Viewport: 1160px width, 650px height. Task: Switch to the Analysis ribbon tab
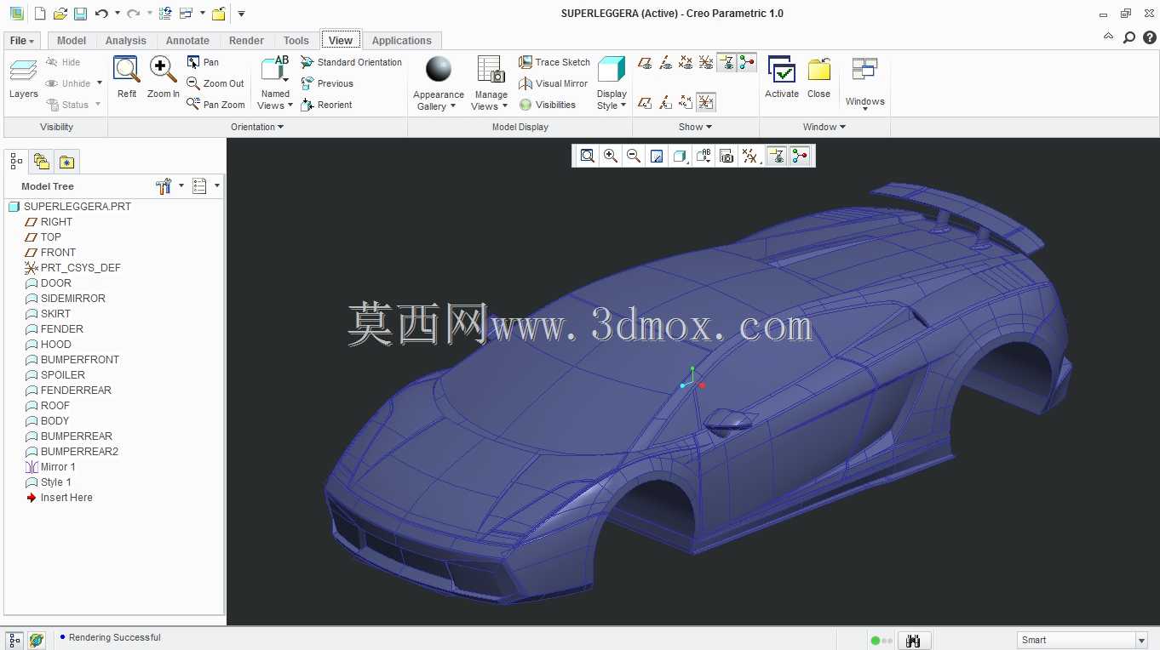coord(126,40)
